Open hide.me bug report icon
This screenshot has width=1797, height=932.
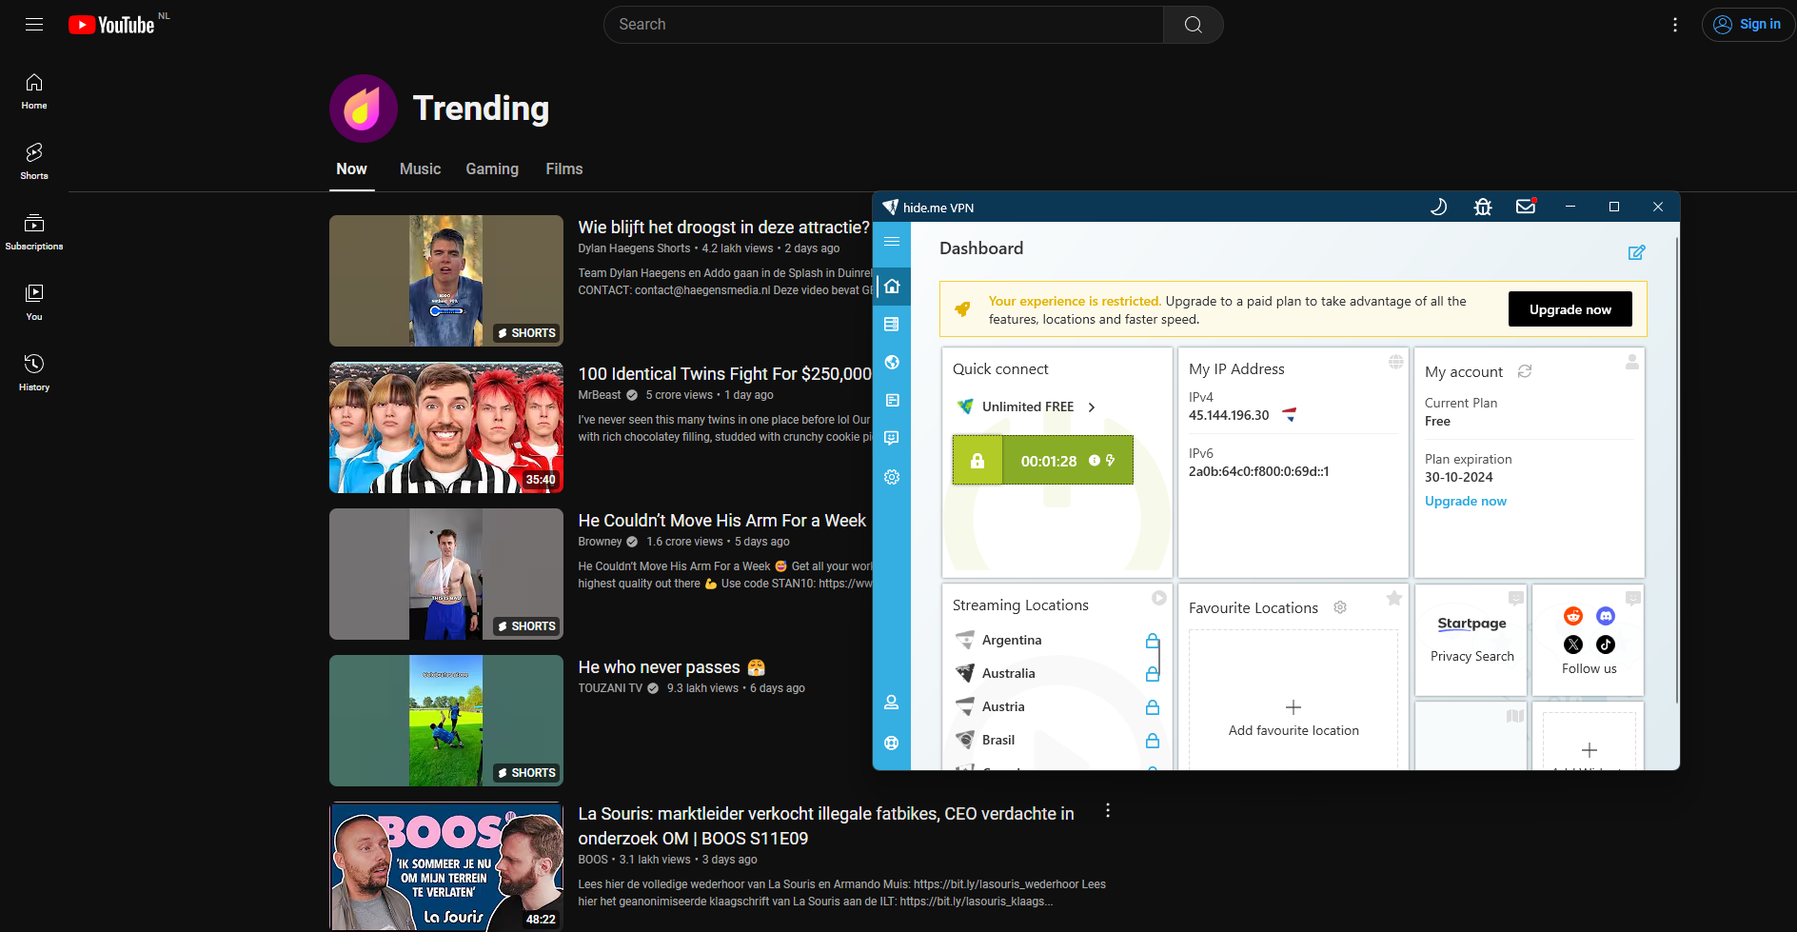coord(1483,207)
